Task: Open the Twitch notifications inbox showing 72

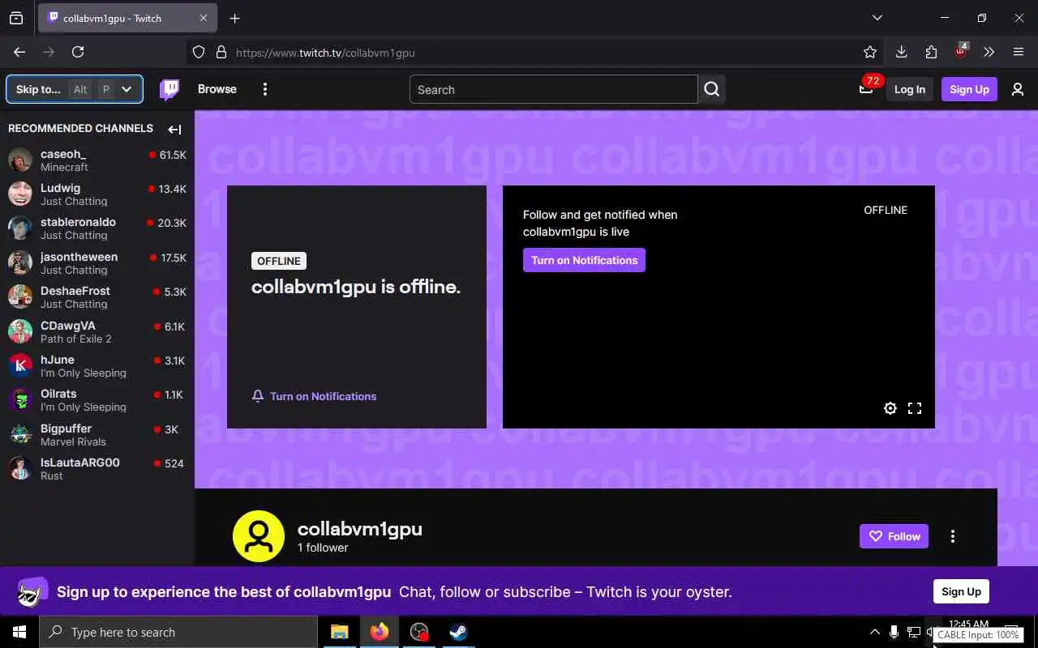Action: coord(866,89)
